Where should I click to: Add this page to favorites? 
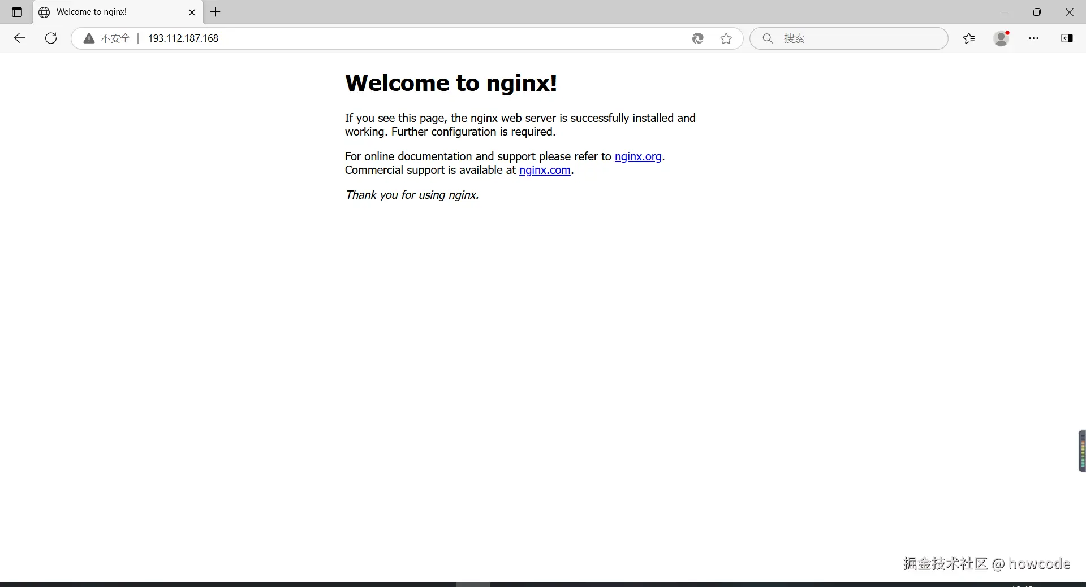(x=726, y=38)
